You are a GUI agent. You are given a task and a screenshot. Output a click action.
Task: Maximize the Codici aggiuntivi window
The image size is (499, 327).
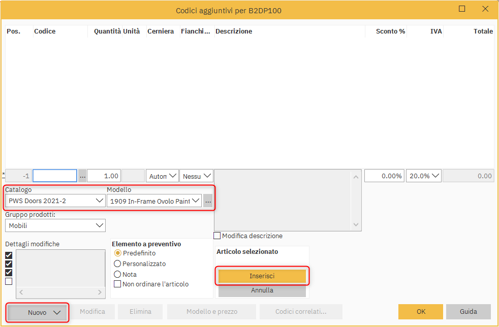pyautogui.click(x=462, y=9)
